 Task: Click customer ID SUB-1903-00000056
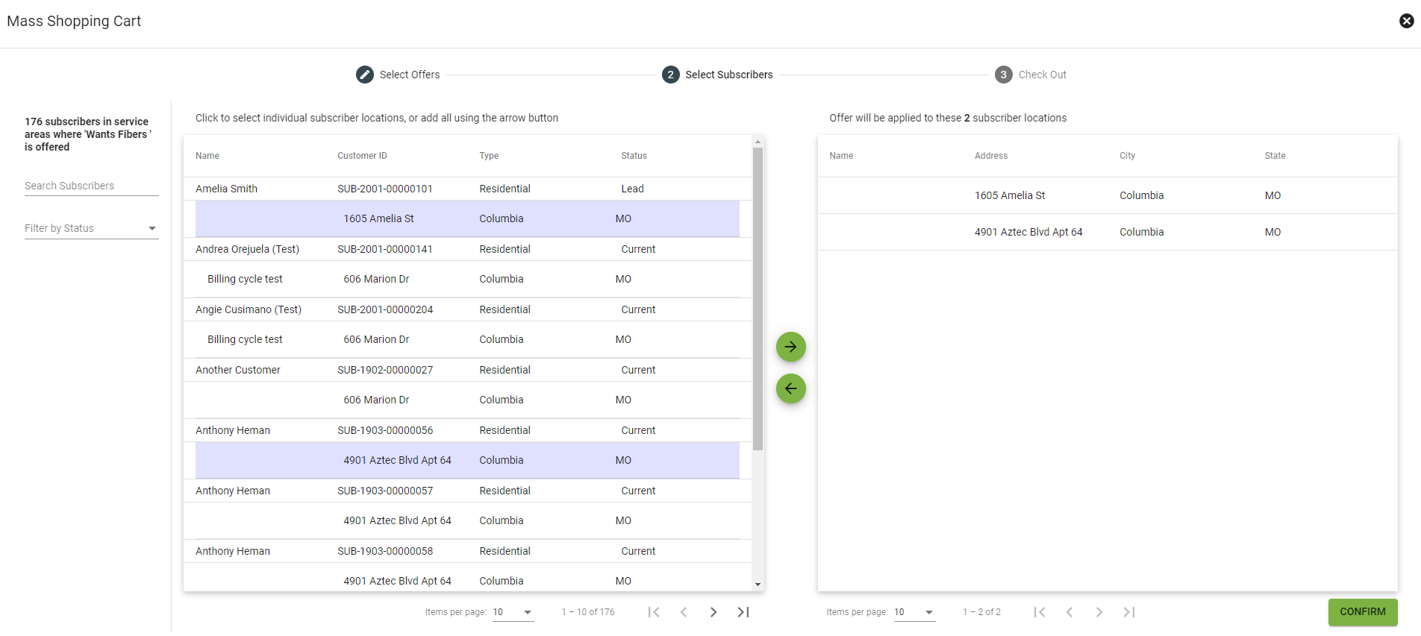click(x=385, y=430)
